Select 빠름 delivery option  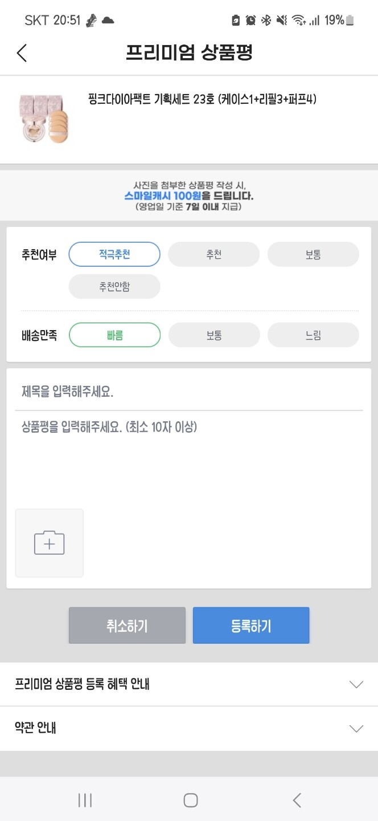114,335
